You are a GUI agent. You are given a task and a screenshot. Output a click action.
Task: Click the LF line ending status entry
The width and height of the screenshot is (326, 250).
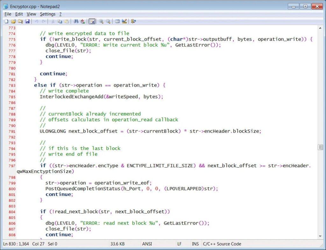pos(179,244)
